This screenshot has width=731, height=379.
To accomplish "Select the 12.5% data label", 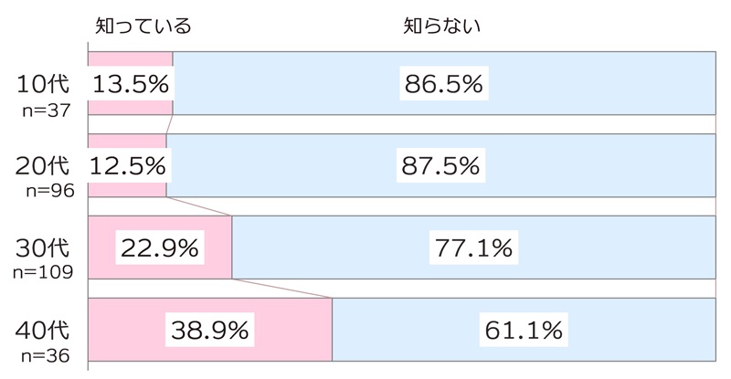I will coord(127,165).
